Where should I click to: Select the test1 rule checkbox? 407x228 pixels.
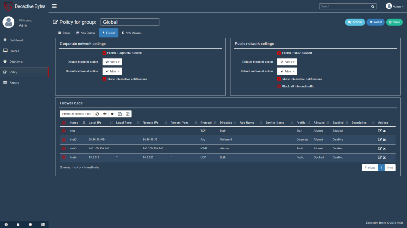click(64, 131)
